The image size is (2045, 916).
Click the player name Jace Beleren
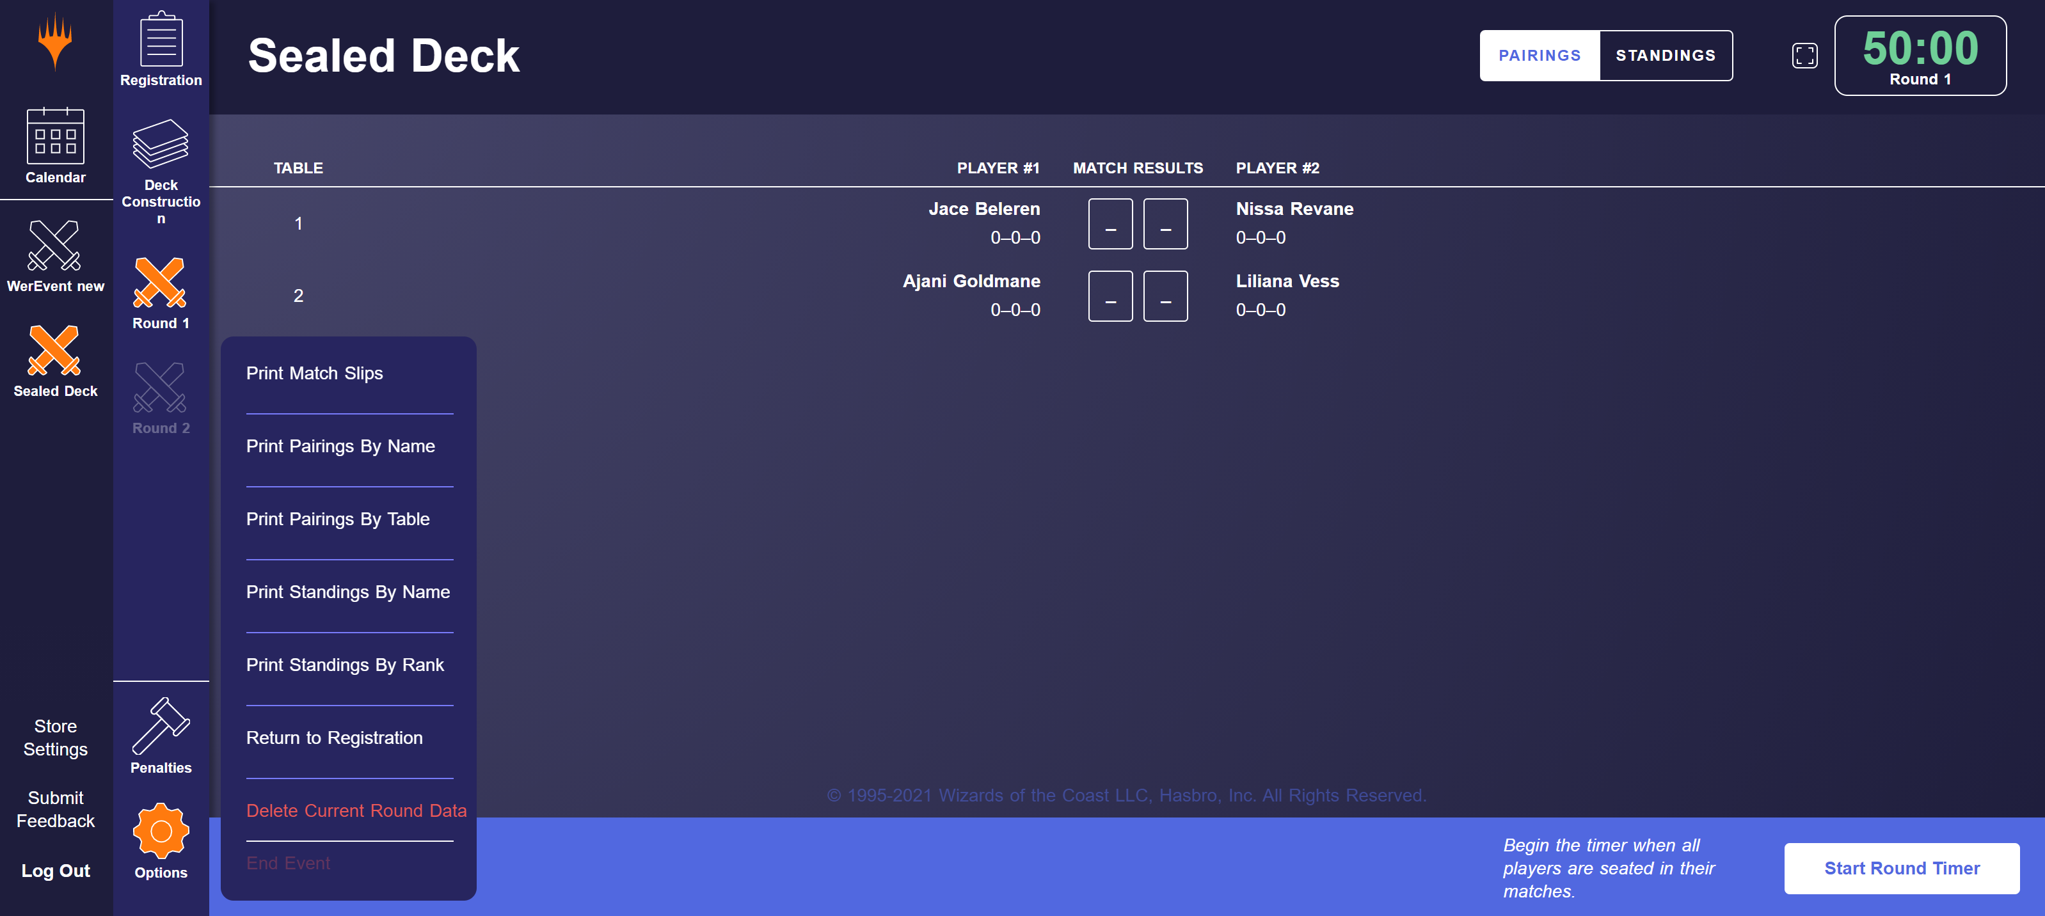(984, 209)
